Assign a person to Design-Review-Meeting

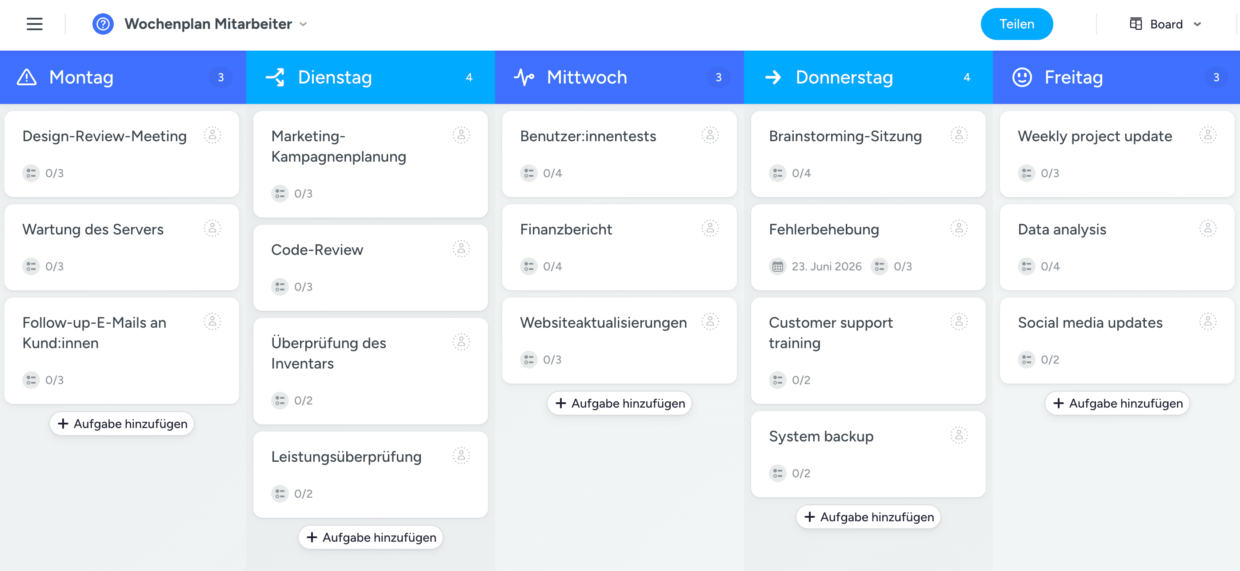pyautogui.click(x=212, y=135)
